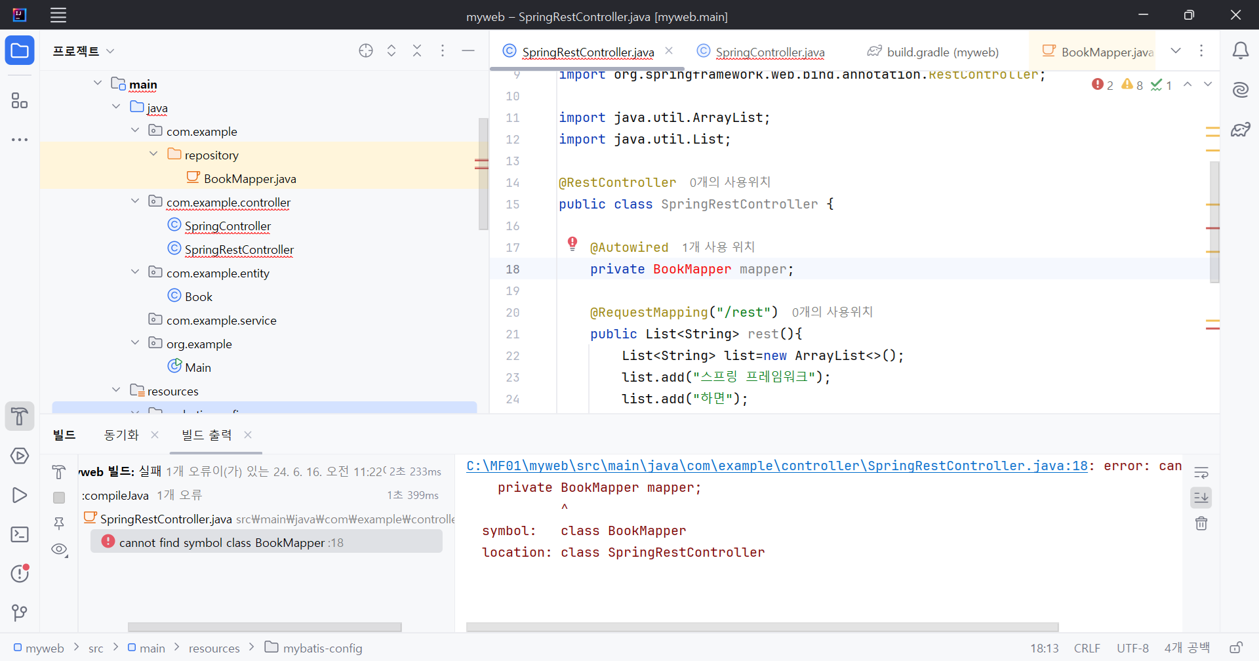This screenshot has width=1259, height=661.
Task: Switch to BookMapper.java tab
Action: point(1098,52)
